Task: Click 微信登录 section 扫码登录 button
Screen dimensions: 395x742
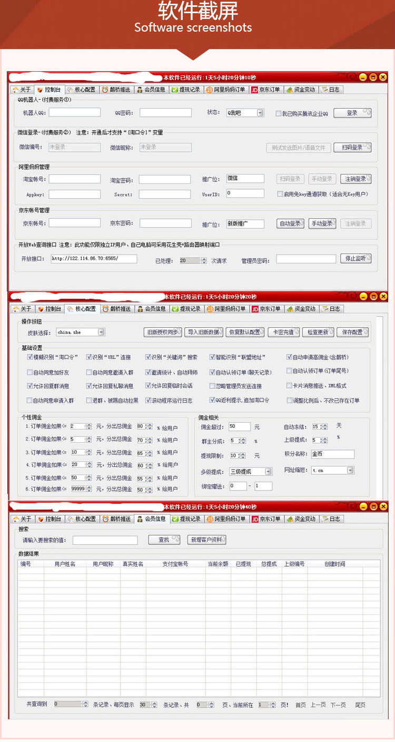Action: click(x=352, y=148)
